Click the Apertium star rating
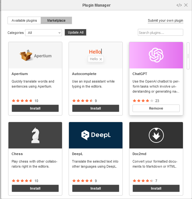 22,101
